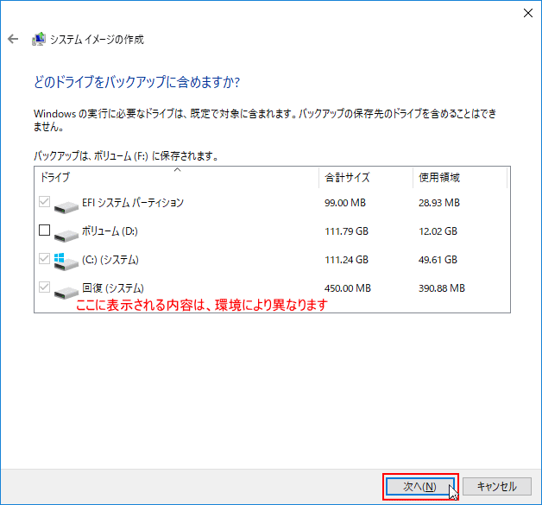Screen dimensions: 542x505
Task: Check the ボリューム (D:) checkbox
Action: click(x=44, y=230)
